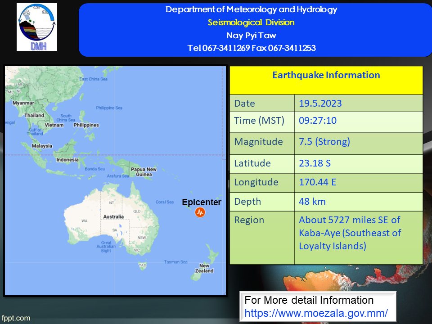Screen dimensions: 432x324
Task: Open the moezala.gov.mm link
Action: 316,312
